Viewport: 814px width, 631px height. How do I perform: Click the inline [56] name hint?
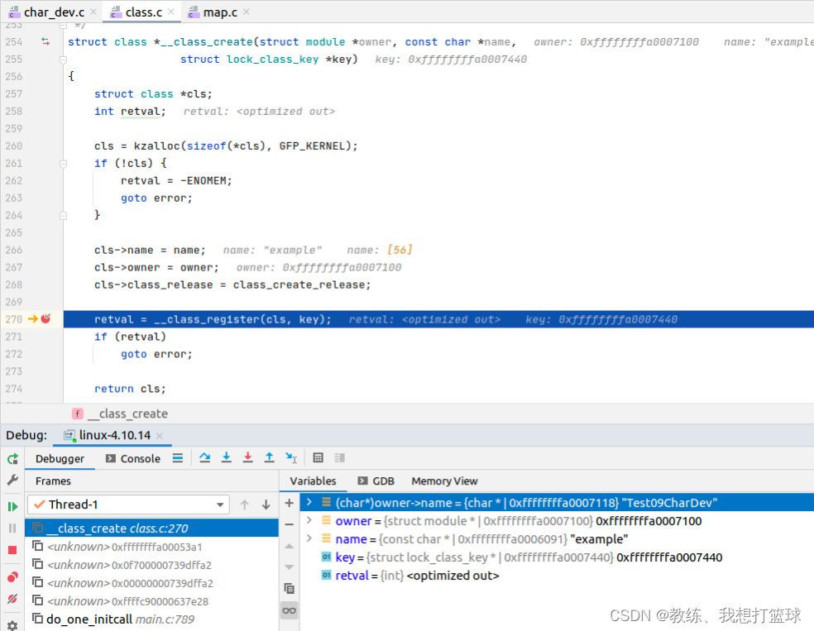pyautogui.click(x=400, y=250)
